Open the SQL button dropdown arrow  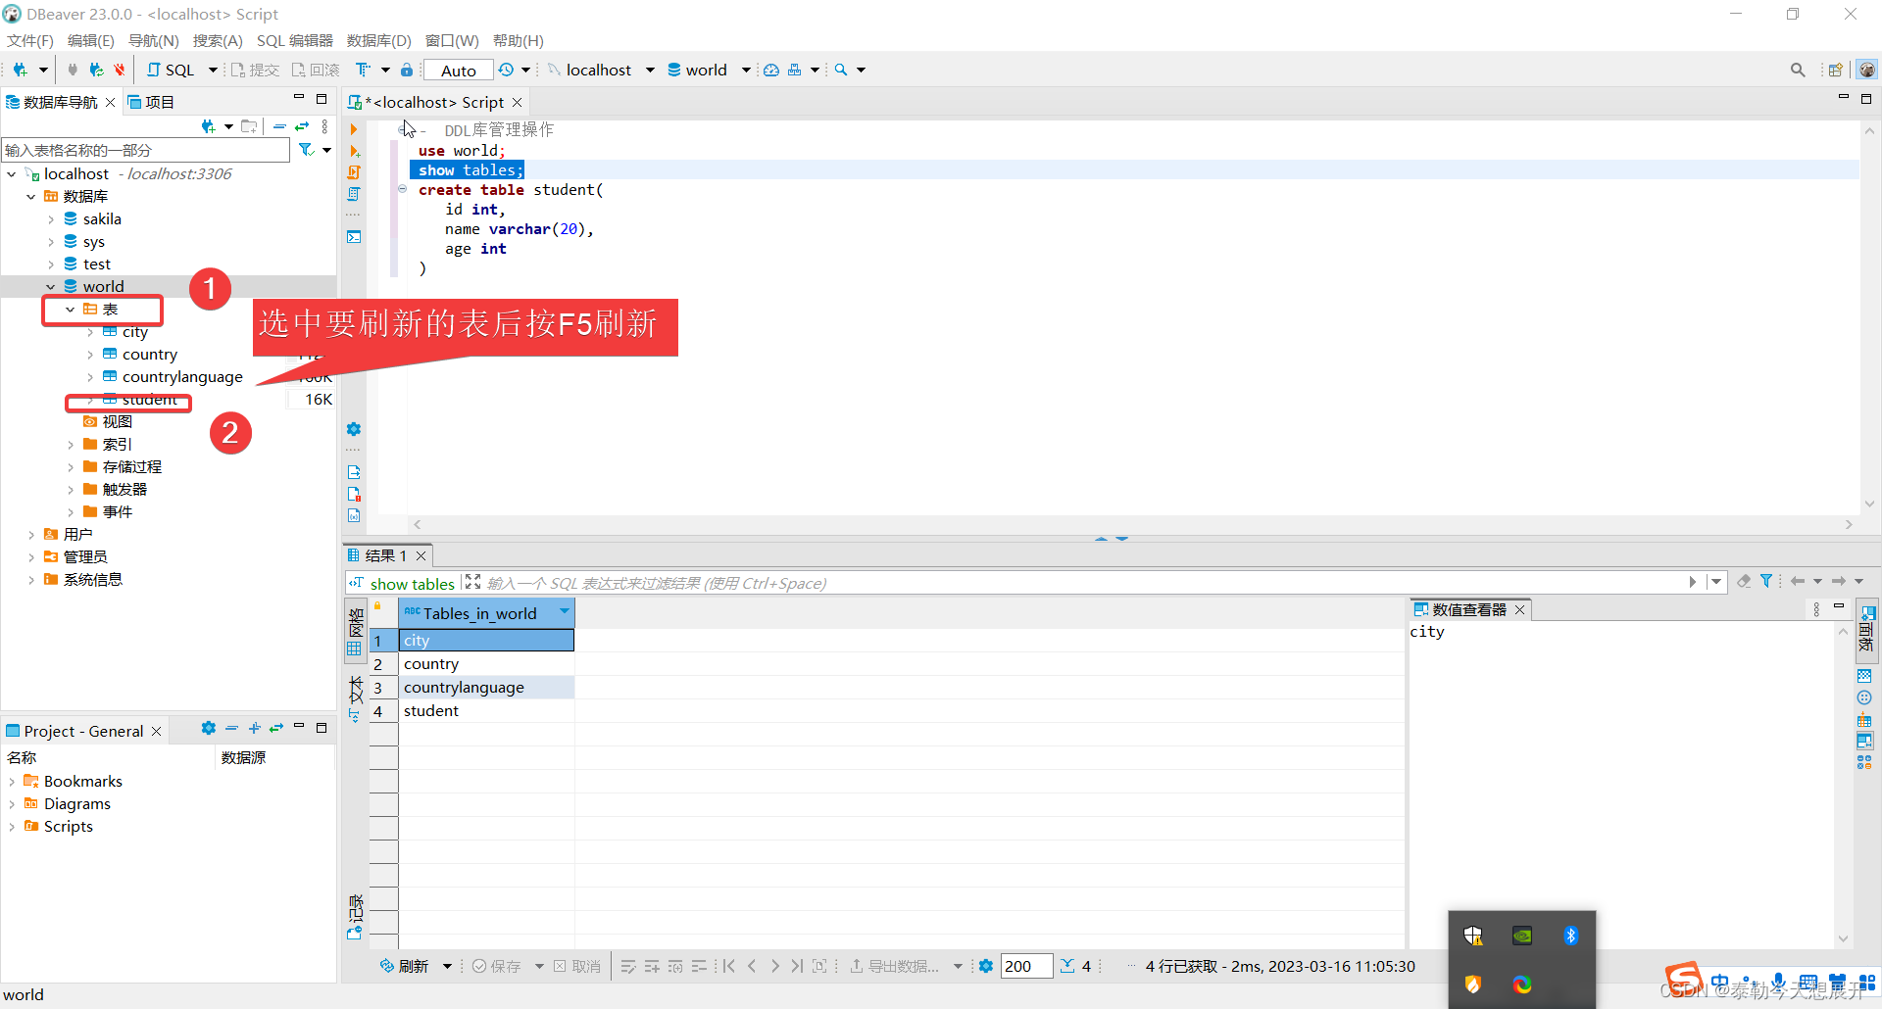(x=213, y=70)
